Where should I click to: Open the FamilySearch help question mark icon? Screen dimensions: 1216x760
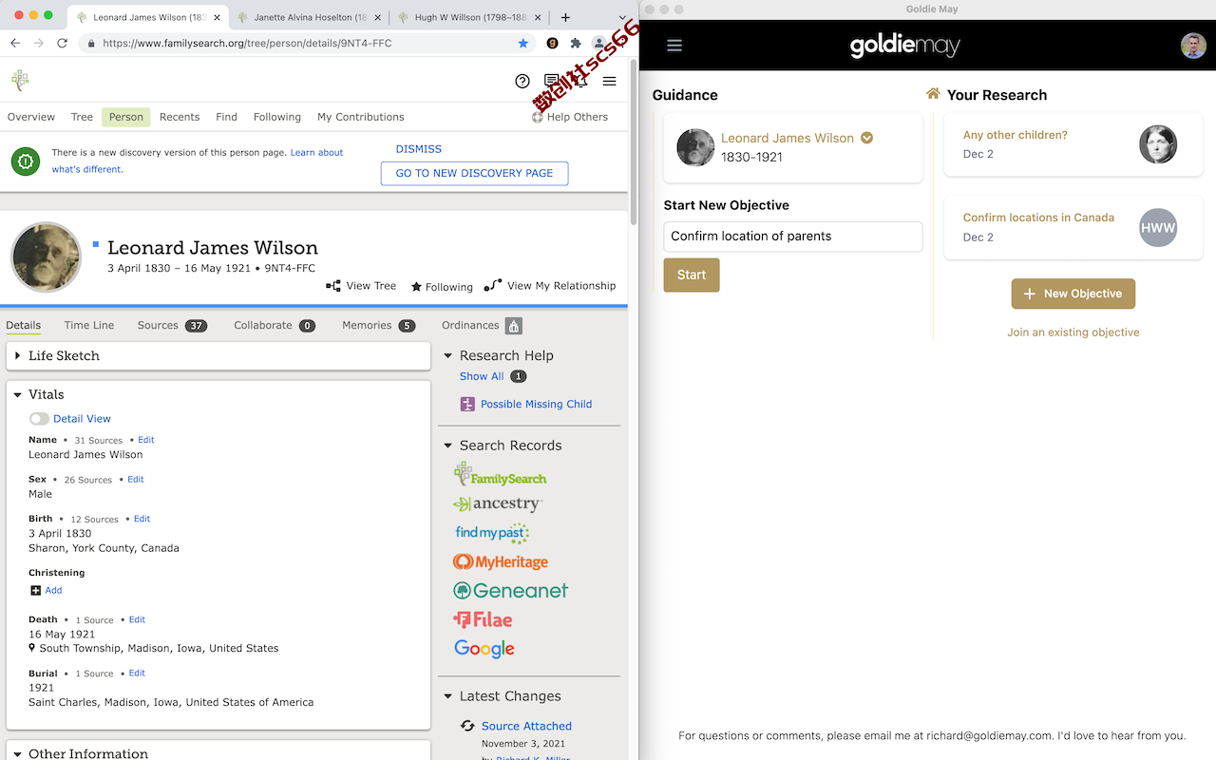tap(522, 81)
